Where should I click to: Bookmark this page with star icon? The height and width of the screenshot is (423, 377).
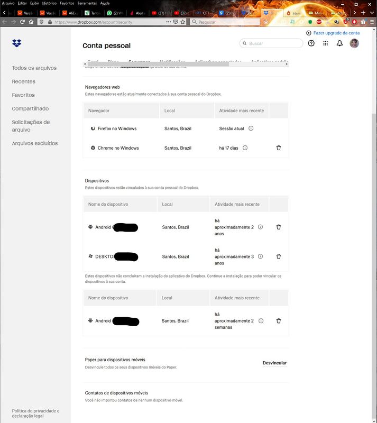[x=183, y=22]
